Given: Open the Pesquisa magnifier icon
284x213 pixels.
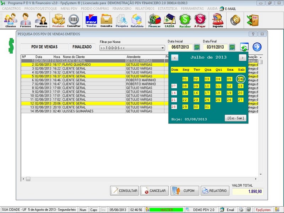Looking at the screenshot, I should point(122,21).
